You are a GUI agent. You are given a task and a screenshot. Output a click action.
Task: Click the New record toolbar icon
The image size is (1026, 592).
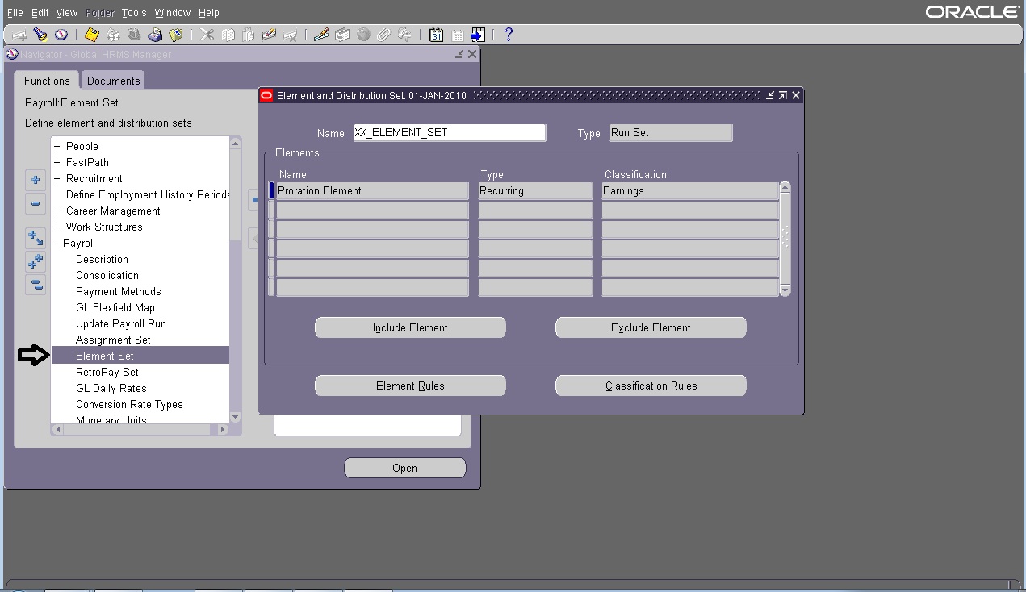click(19, 35)
